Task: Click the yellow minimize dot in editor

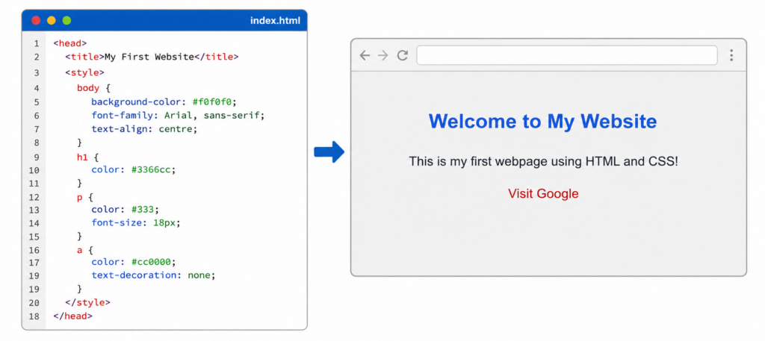Action: [x=52, y=20]
